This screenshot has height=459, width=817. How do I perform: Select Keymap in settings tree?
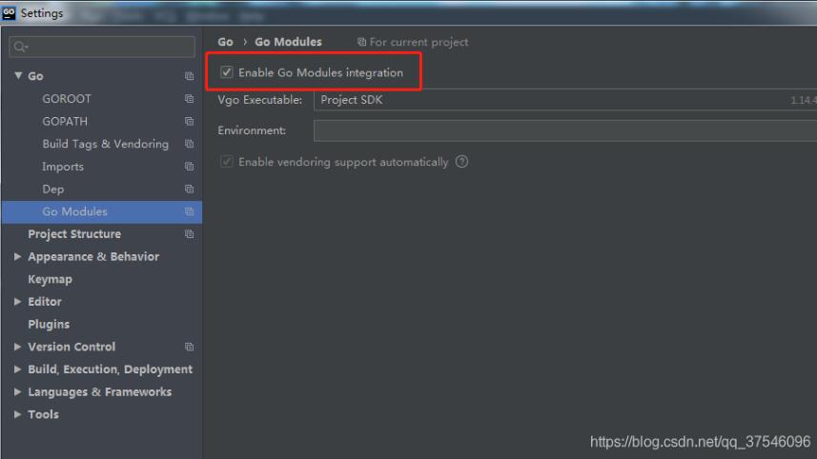(x=50, y=279)
